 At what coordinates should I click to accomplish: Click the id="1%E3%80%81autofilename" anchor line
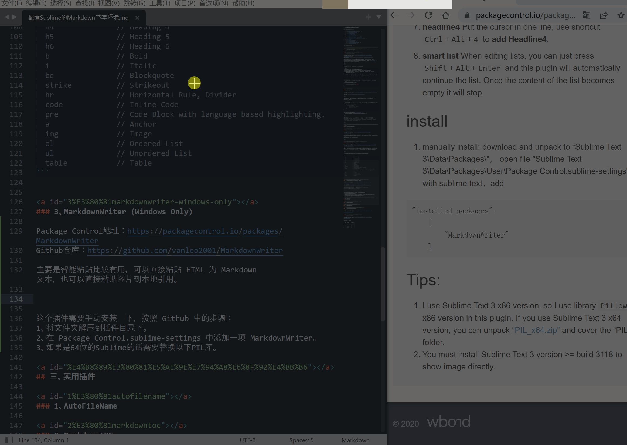coord(114,396)
